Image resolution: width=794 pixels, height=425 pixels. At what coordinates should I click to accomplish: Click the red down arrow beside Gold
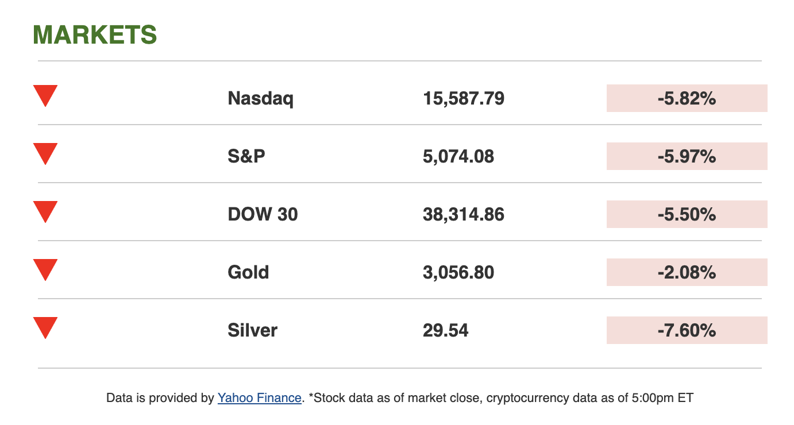[45, 269]
